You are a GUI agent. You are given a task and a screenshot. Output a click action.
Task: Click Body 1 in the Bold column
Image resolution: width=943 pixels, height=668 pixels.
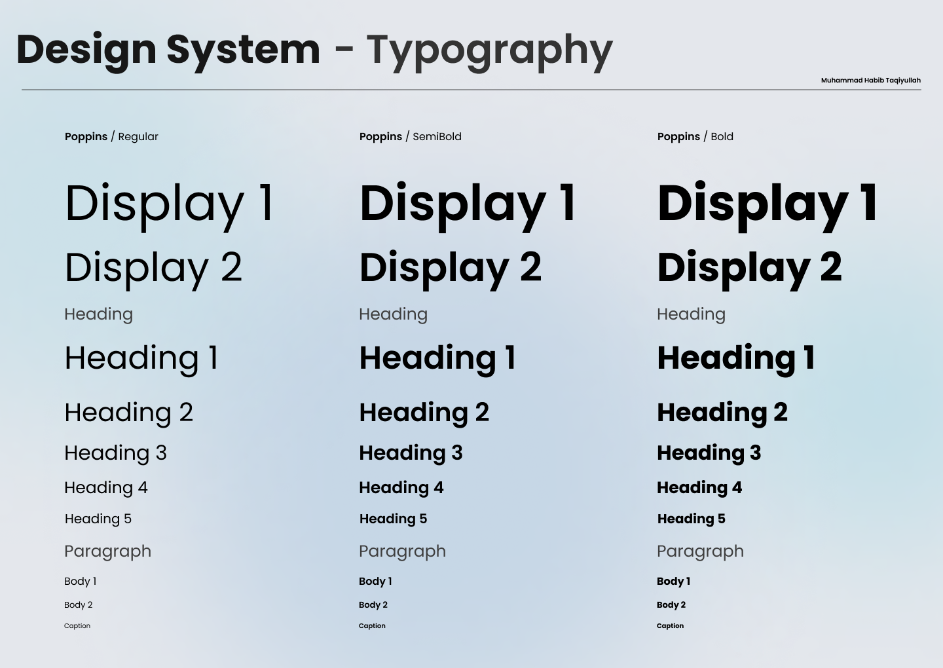pos(673,582)
